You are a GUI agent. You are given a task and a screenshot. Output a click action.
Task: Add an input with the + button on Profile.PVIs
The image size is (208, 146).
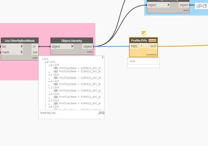141,46
